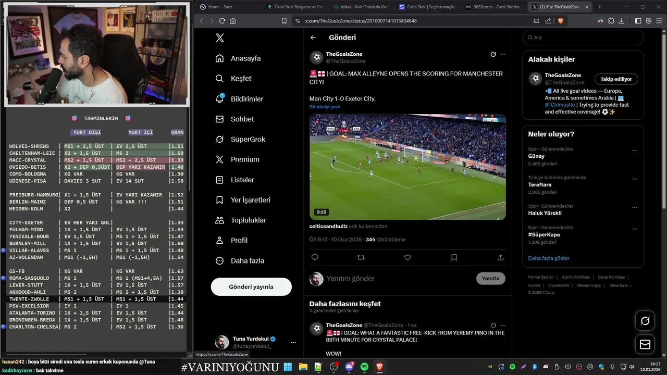This screenshot has width=667, height=375.
Task: Switch to Canlı Skor Seçilen maçlar tab
Action: point(427,7)
